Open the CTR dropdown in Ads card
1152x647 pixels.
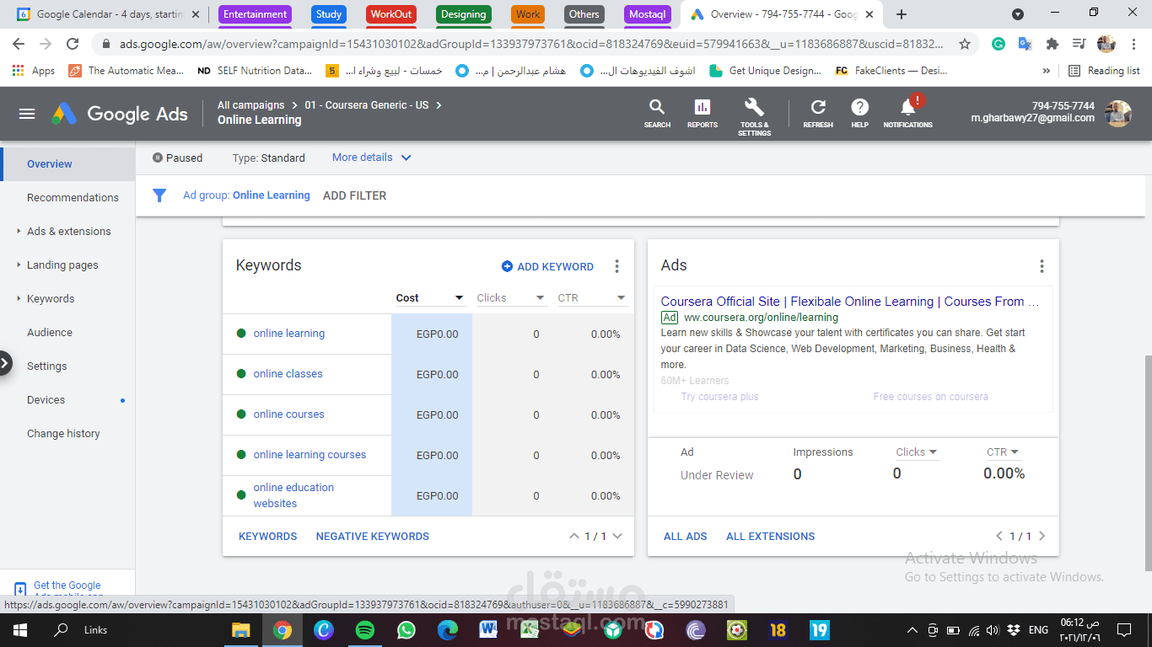click(1003, 452)
